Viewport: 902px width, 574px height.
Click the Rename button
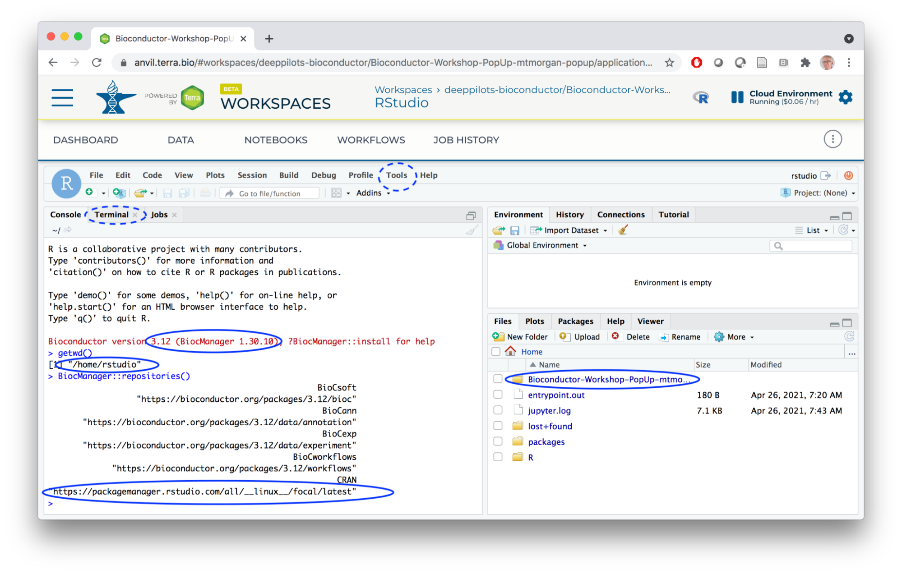click(680, 337)
